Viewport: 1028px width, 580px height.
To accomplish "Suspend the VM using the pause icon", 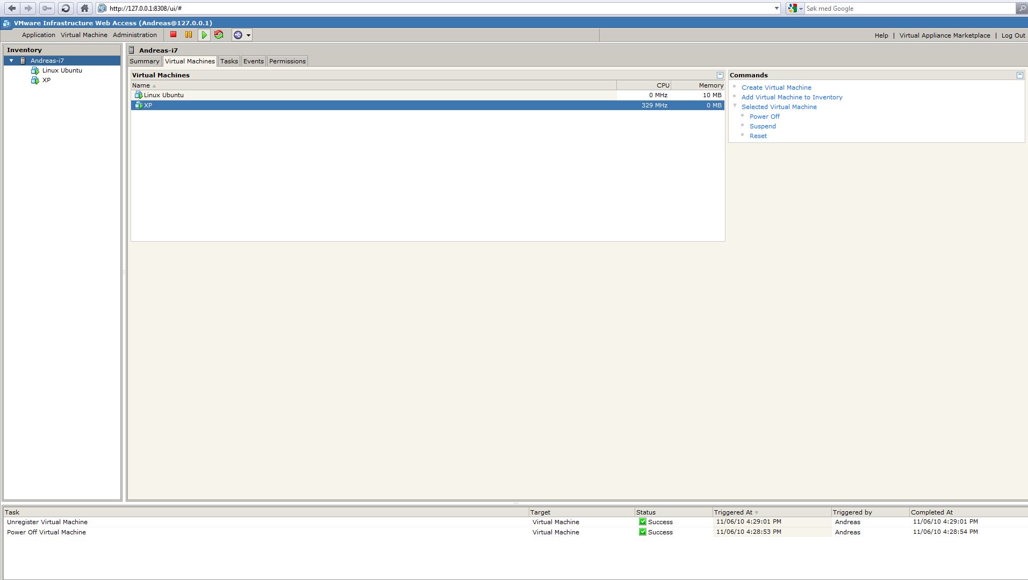I will [189, 35].
